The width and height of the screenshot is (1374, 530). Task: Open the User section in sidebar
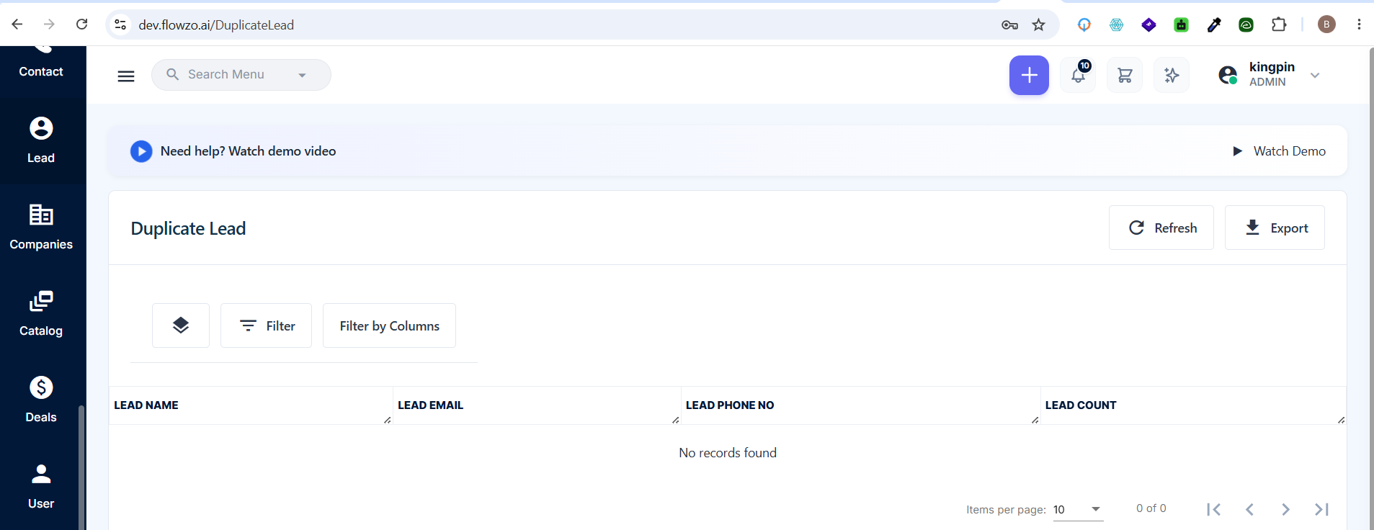coord(41,486)
